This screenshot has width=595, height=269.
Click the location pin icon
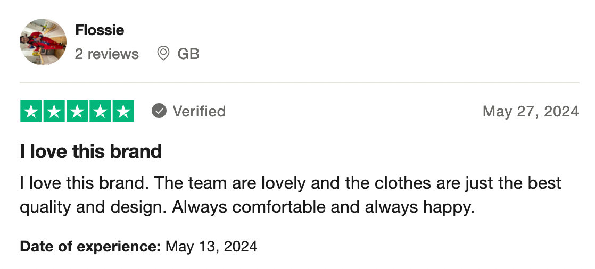pyautogui.click(x=163, y=54)
